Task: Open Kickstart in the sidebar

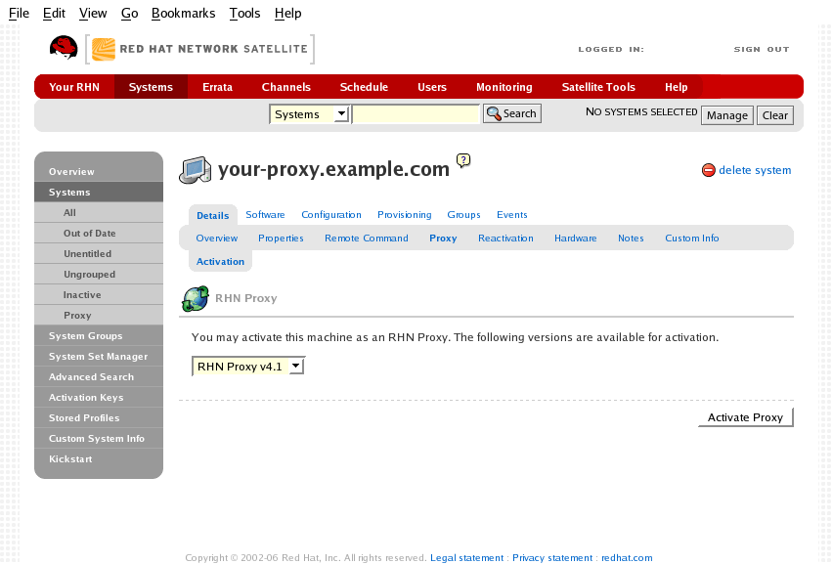Action: pyautogui.click(x=99, y=458)
